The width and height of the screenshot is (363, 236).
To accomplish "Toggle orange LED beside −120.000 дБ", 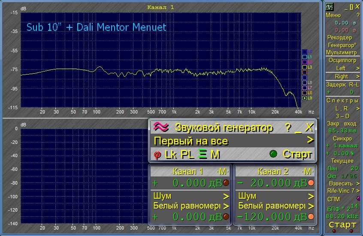I will 311,217.
